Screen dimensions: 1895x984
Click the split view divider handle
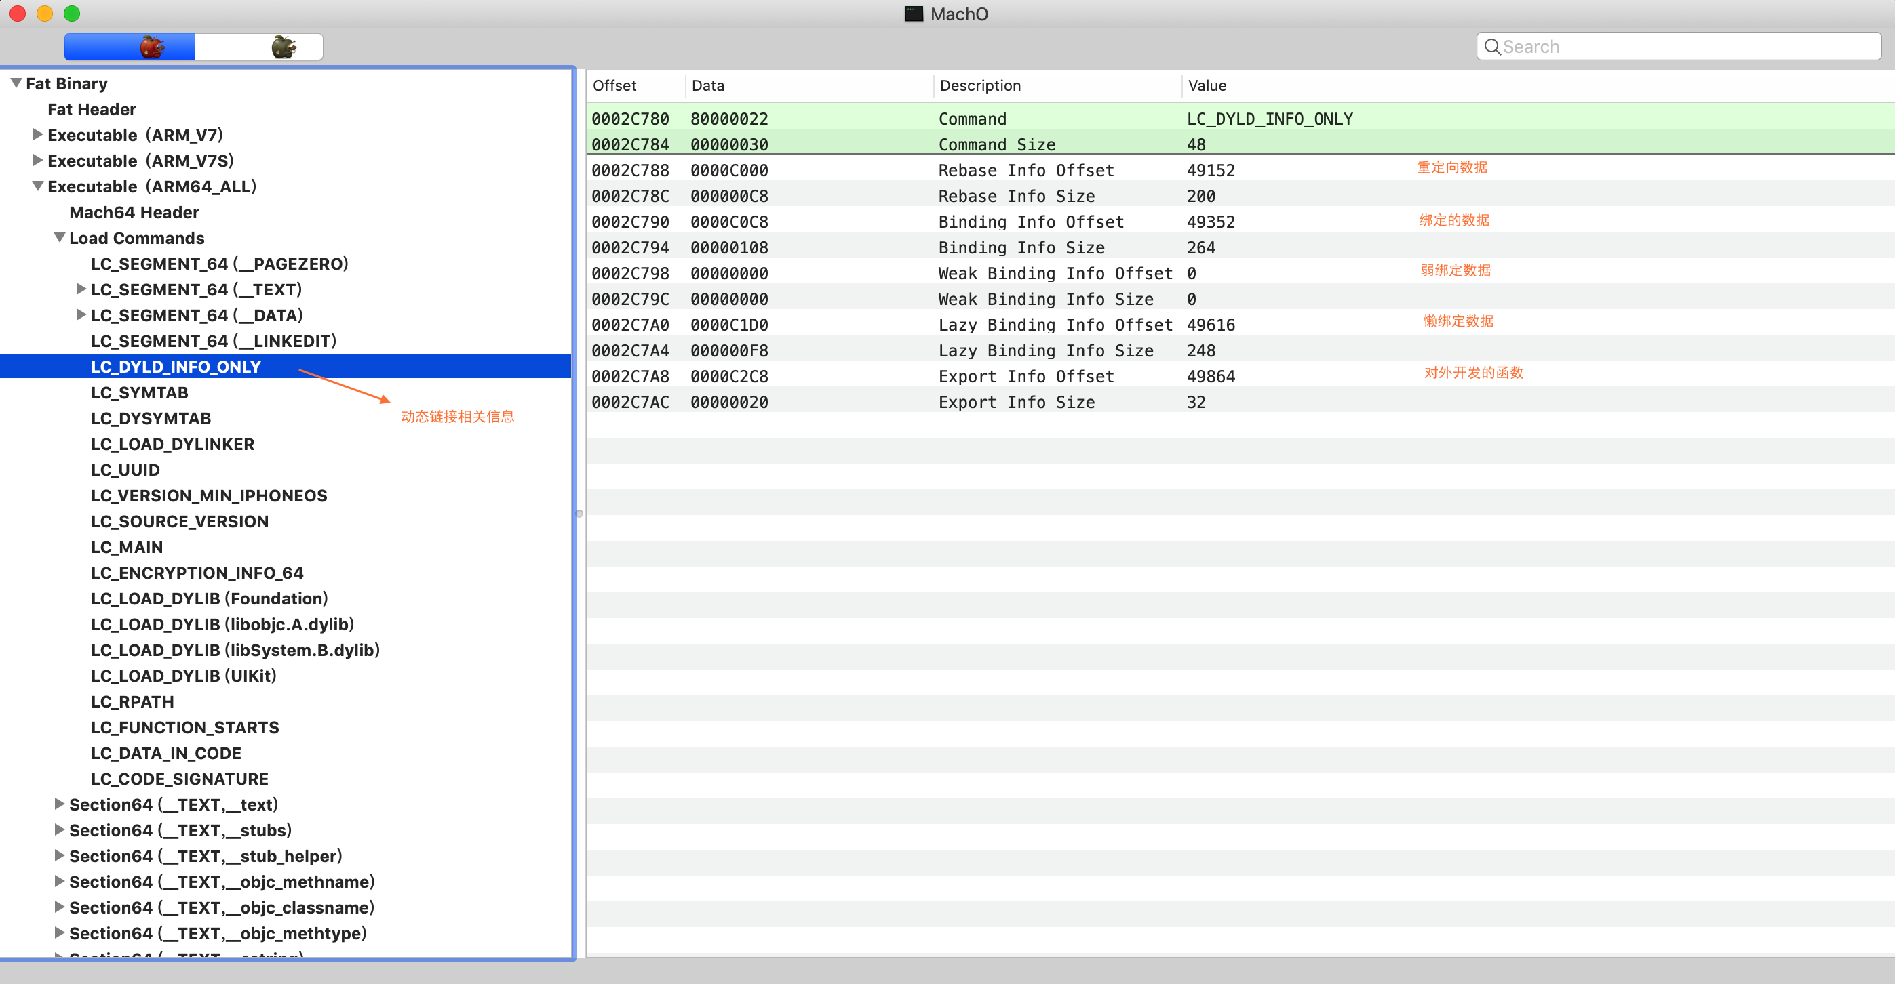tap(579, 514)
